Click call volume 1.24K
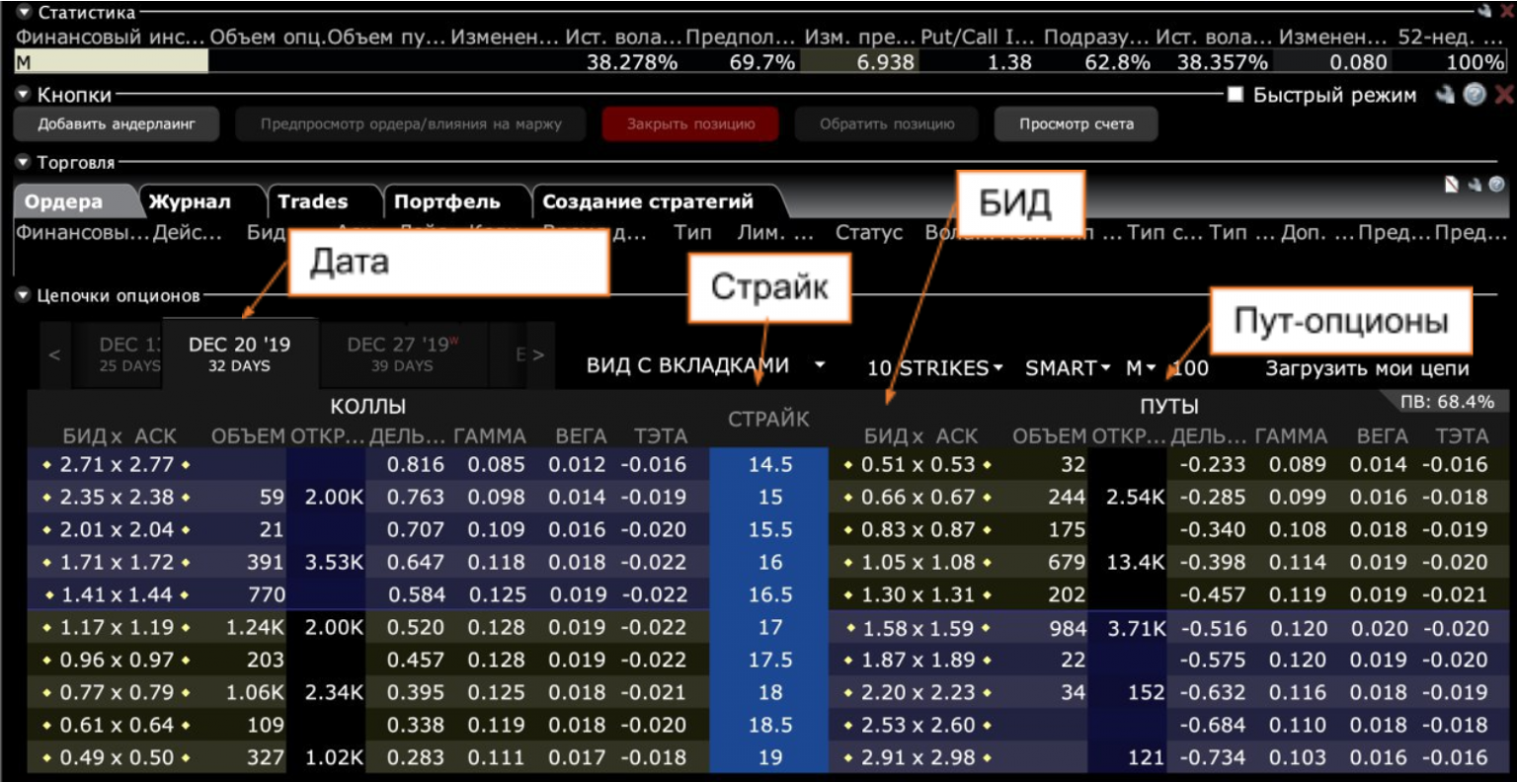This screenshot has width=1517, height=782. coord(255,627)
